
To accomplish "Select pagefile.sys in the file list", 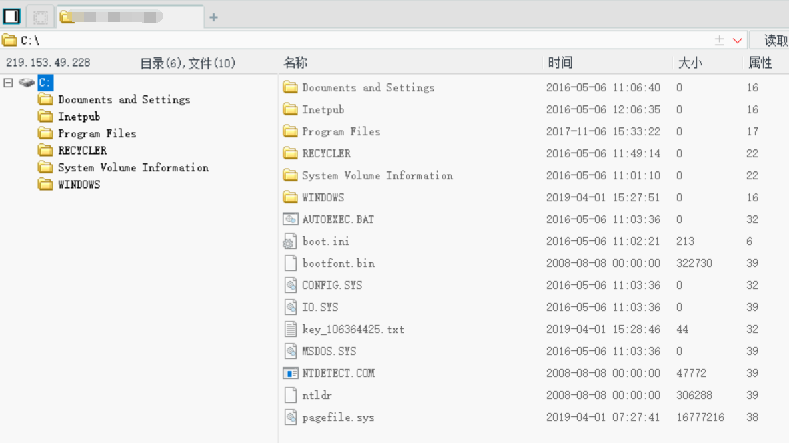I will click(x=338, y=418).
